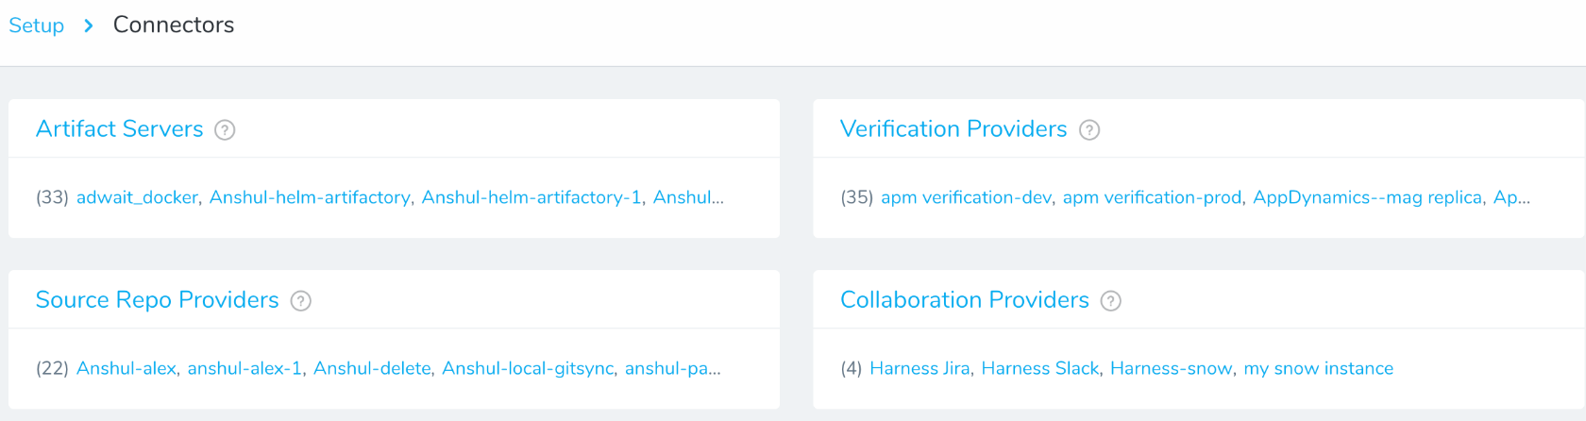Go back to Setup breadcrumb

pyautogui.click(x=37, y=25)
